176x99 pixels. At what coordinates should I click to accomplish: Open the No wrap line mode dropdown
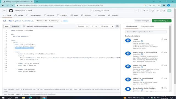click(x=106, y=26)
